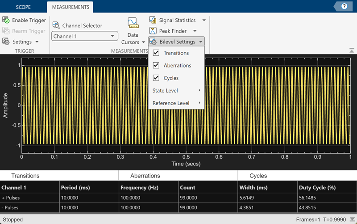Switch to the SCOPE tab
357x224 pixels.
pyautogui.click(x=23, y=7)
